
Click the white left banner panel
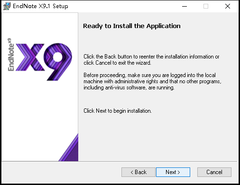coord(40,87)
